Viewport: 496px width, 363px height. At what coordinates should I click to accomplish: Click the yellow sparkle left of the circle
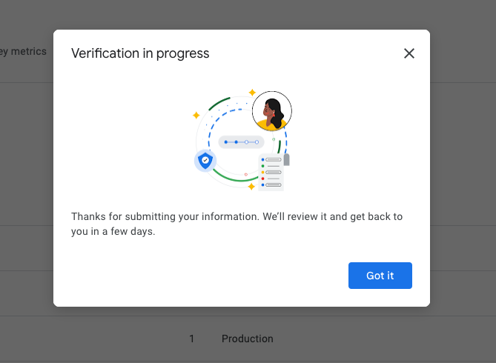196,116
